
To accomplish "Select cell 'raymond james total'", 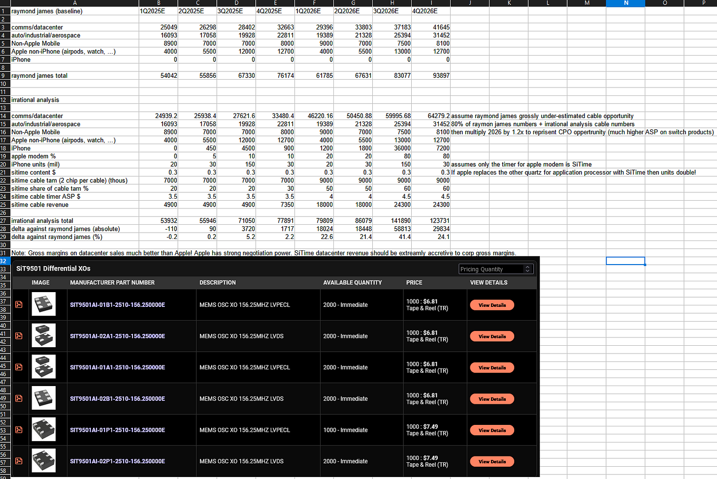I will coord(75,76).
